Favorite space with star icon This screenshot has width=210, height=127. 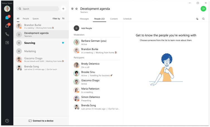click(x=76, y=9)
